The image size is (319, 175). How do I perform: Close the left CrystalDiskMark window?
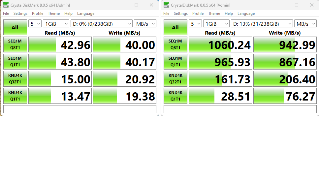coord(151,5)
